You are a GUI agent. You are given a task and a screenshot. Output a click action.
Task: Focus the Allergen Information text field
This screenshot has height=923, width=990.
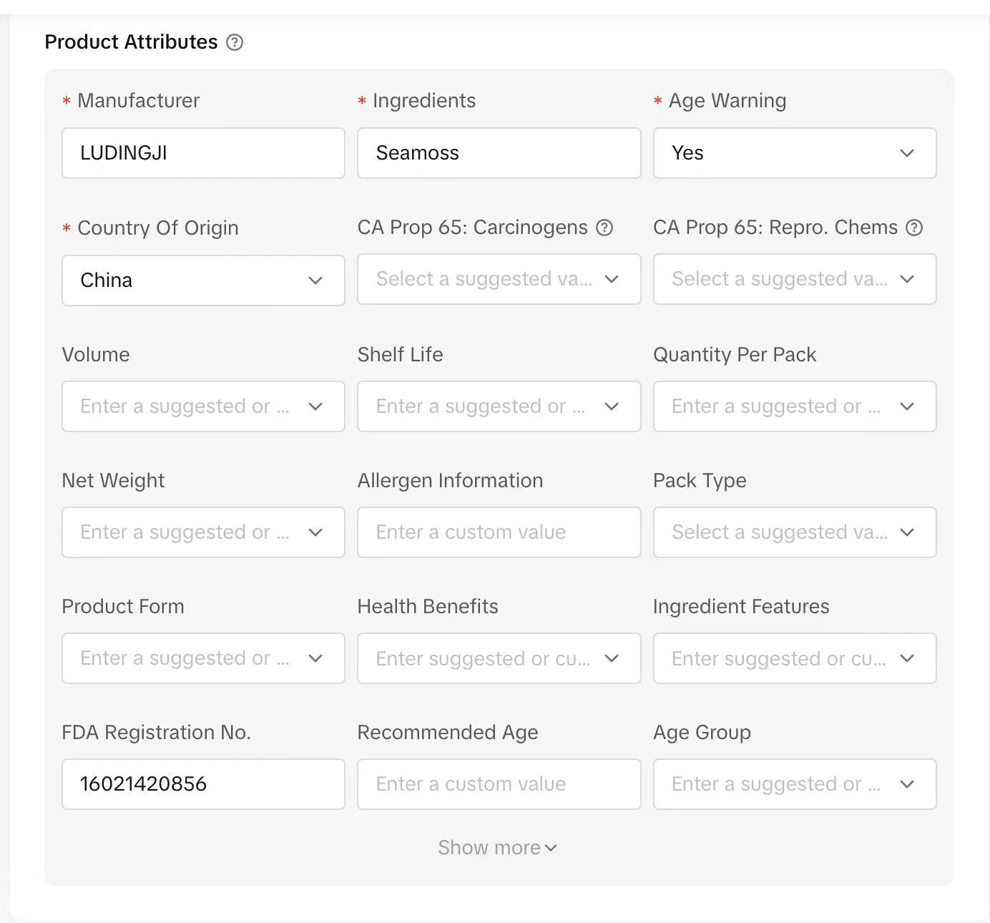click(499, 532)
